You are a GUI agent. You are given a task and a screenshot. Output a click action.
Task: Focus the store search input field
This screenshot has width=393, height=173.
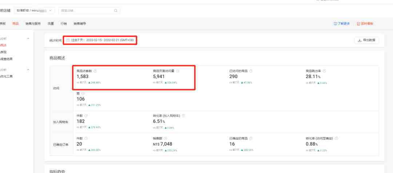click(89, 11)
